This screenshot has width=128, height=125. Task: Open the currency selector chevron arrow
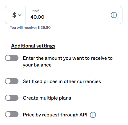(x=20, y=15)
